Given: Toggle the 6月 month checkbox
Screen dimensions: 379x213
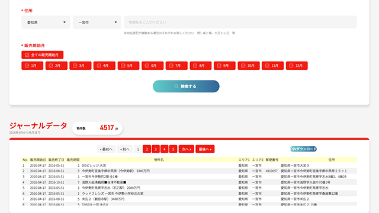Looking at the screenshot, I should (x=153, y=66).
